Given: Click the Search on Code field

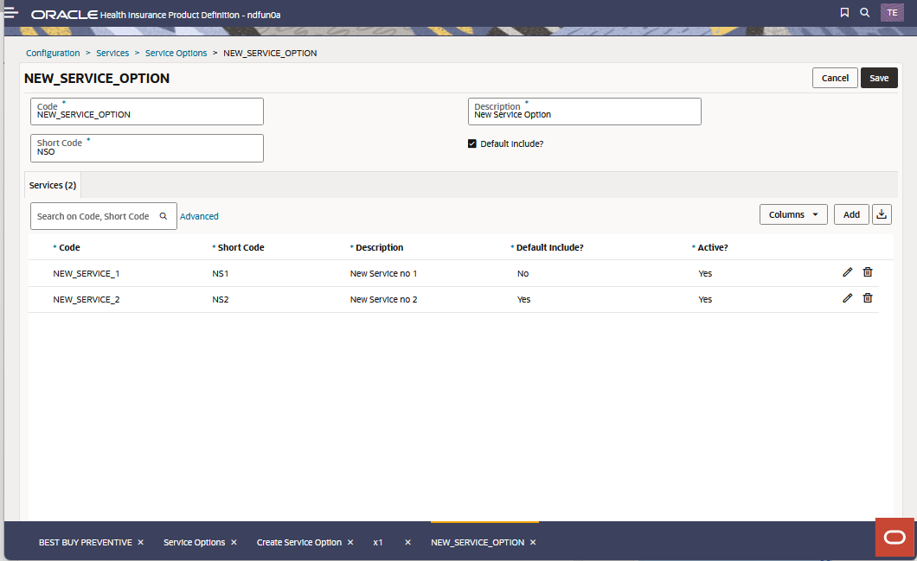Looking at the screenshot, I should 95,215.
